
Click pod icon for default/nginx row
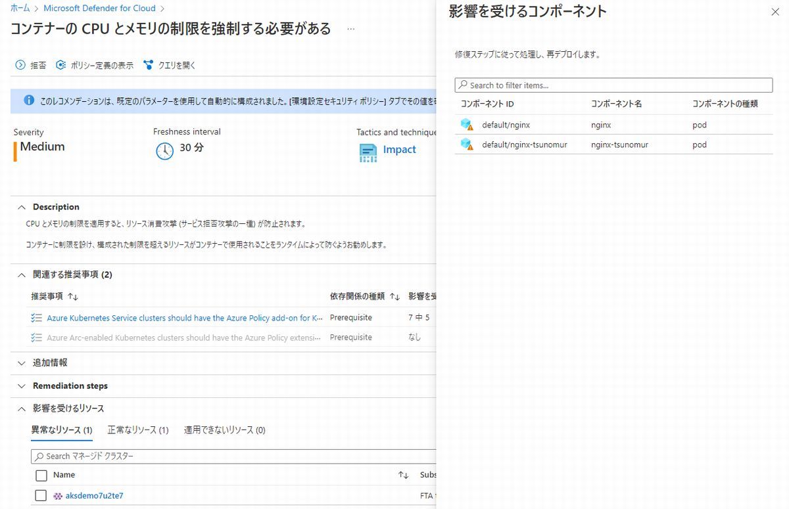coord(467,125)
